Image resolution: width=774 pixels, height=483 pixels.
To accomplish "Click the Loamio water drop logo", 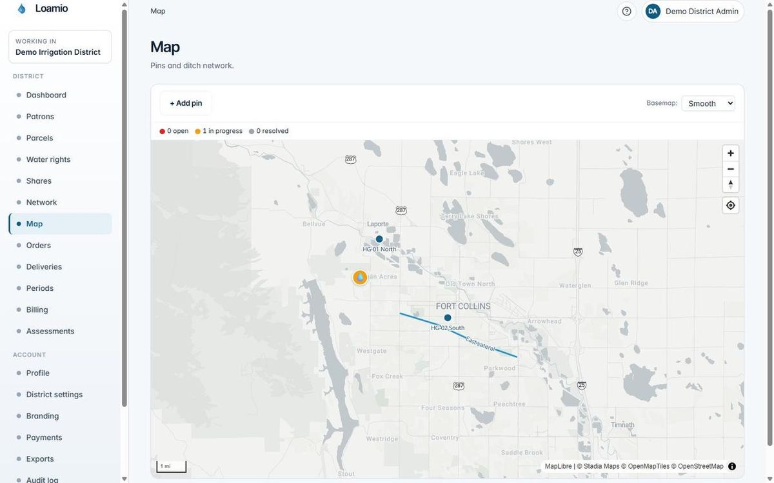I will click(22, 9).
